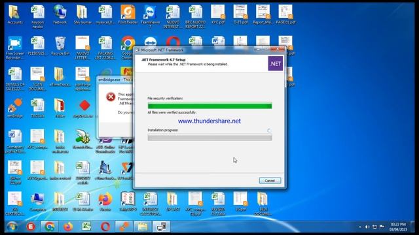This screenshot has width=419, height=235.
Task: Select the UP LIST folder icon
Action: [x=173, y=202]
